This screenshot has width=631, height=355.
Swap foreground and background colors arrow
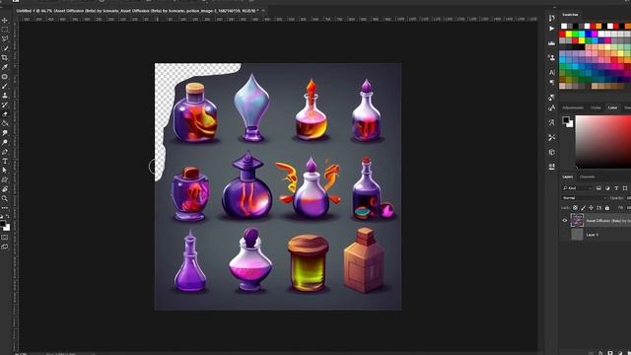coord(8,217)
